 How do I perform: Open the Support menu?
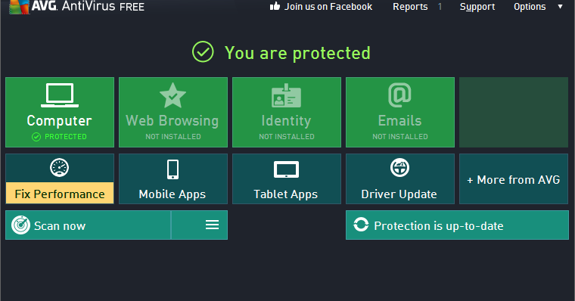point(477,7)
